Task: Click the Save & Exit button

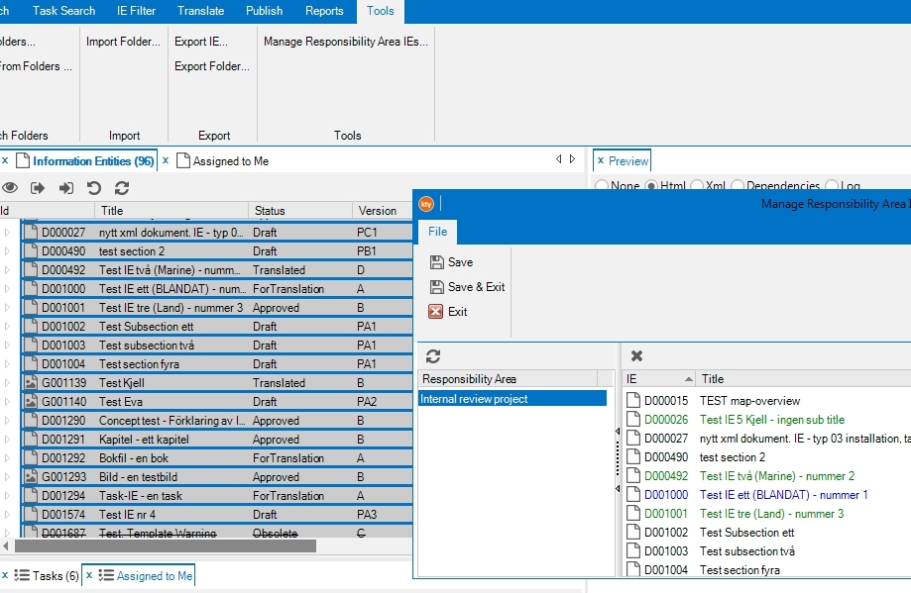Action: pyautogui.click(x=467, y=287)
